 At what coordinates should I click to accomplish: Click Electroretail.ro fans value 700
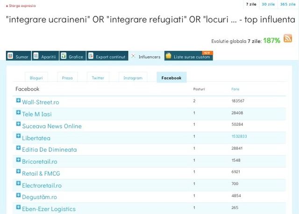click(235, 184)
